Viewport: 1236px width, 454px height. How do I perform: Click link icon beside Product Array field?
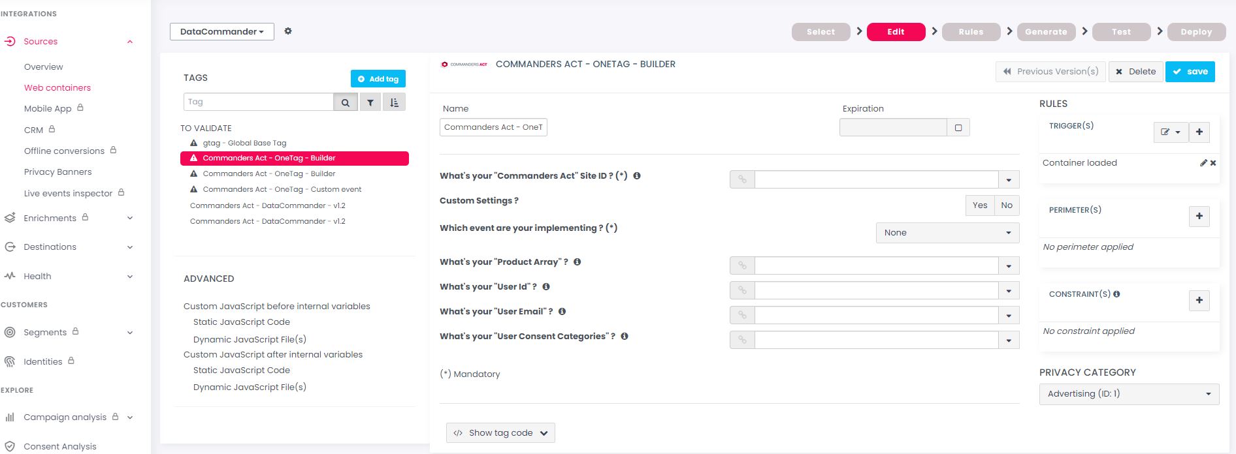click(x=742, y=265)
